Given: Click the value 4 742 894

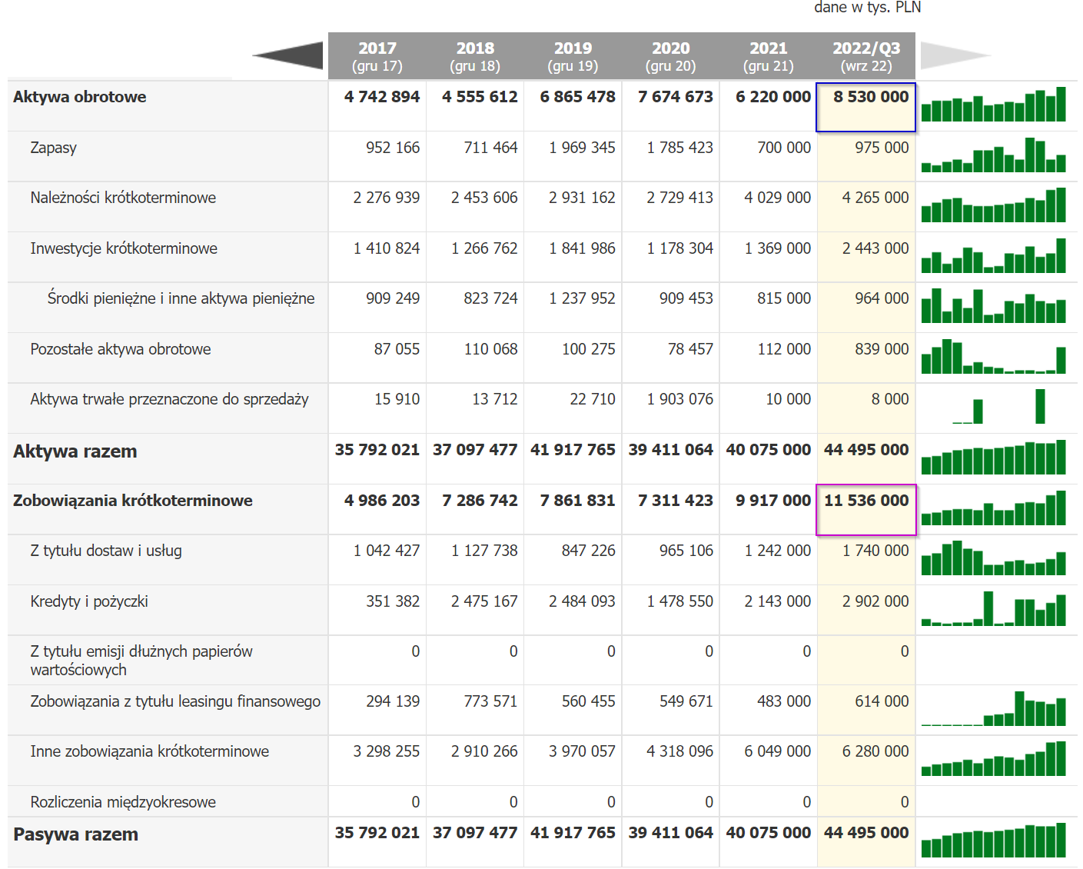Looking at the screenshot, I should coord(382,97).
